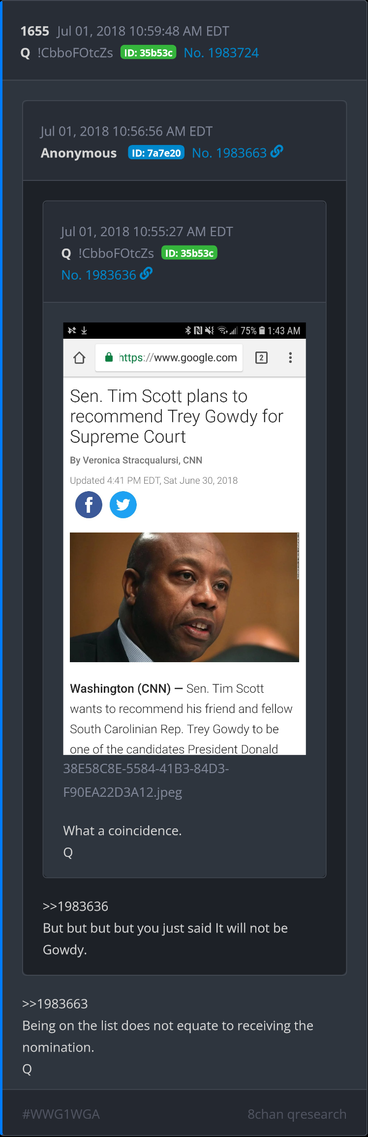This screenshot has width=368, height=1137.
Task: Click the green padlock security icon
Action: coord(109,357)
